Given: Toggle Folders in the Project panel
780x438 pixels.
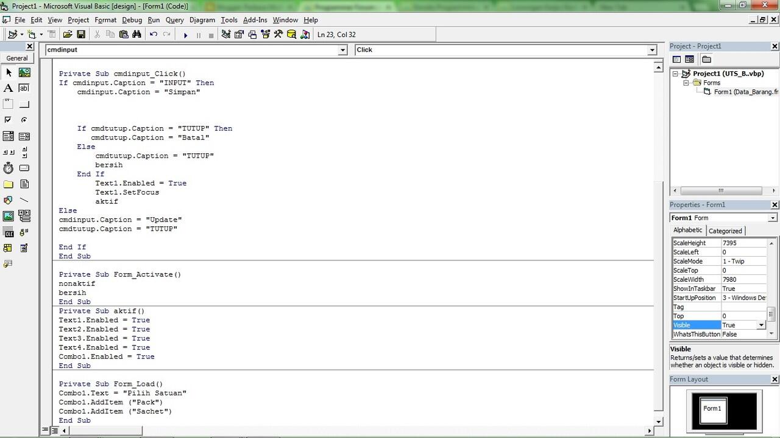Looking at the screenshot, I should click(706, 59).
